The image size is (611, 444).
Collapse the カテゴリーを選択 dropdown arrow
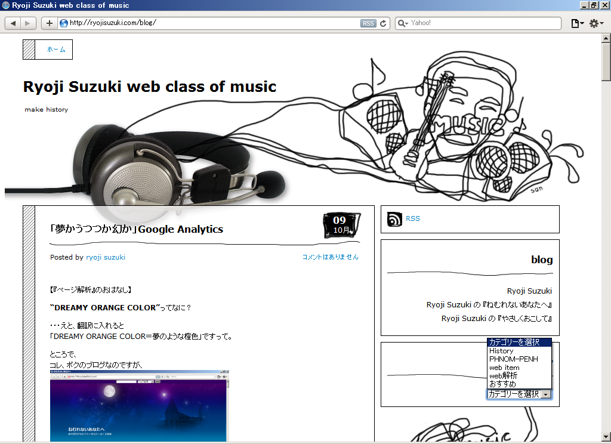(545, 394)
